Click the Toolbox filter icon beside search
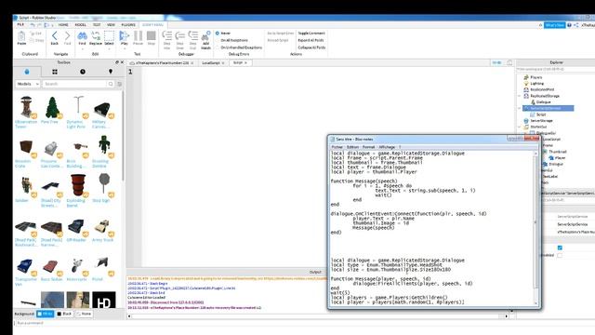595x335 pixels. (120, 84)
